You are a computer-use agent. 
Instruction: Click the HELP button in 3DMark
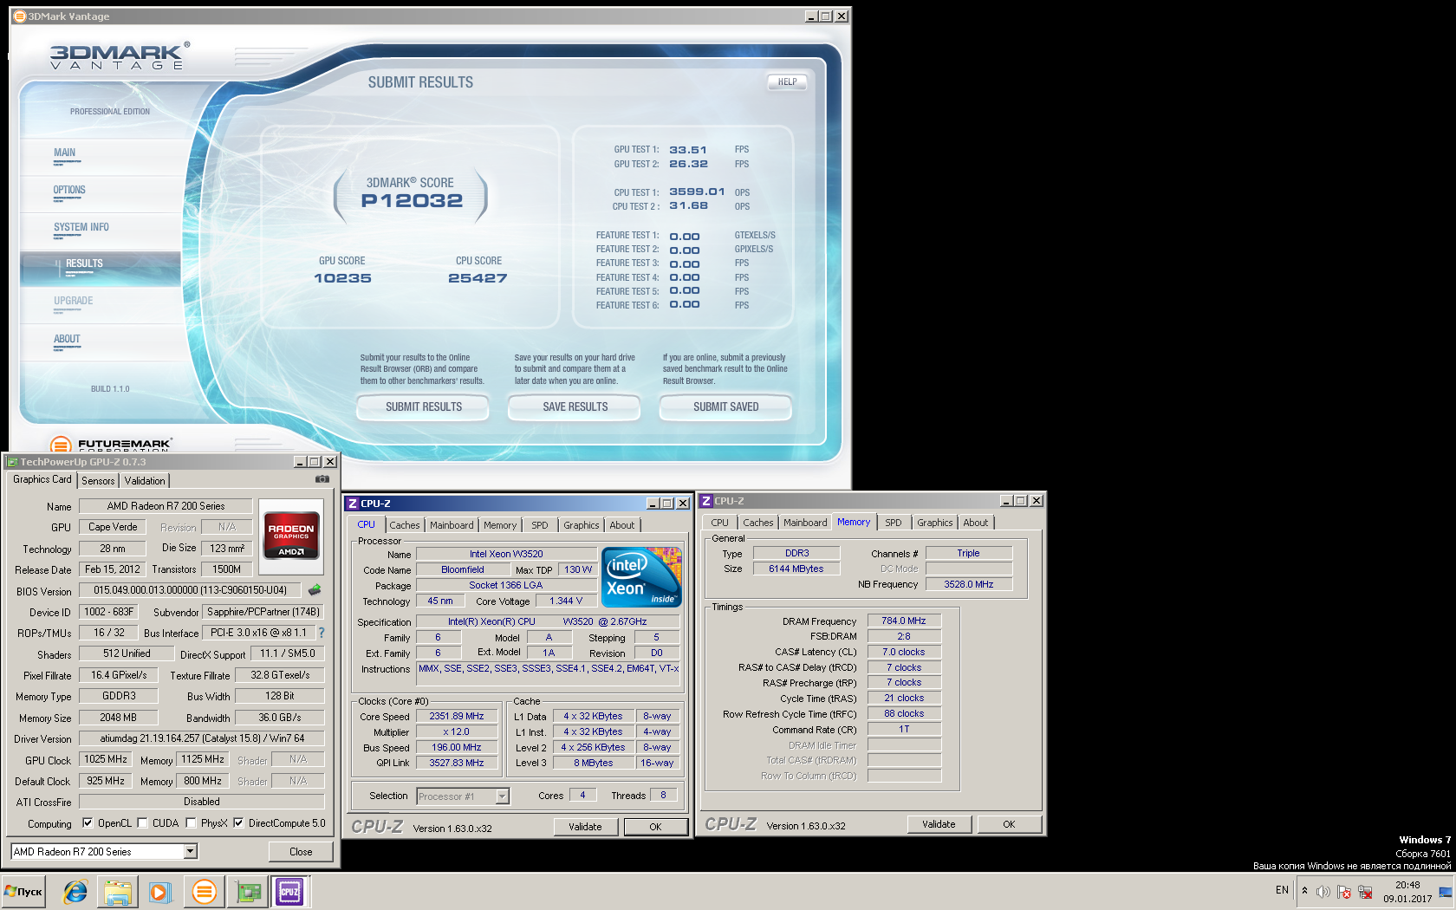pos(787,82)
